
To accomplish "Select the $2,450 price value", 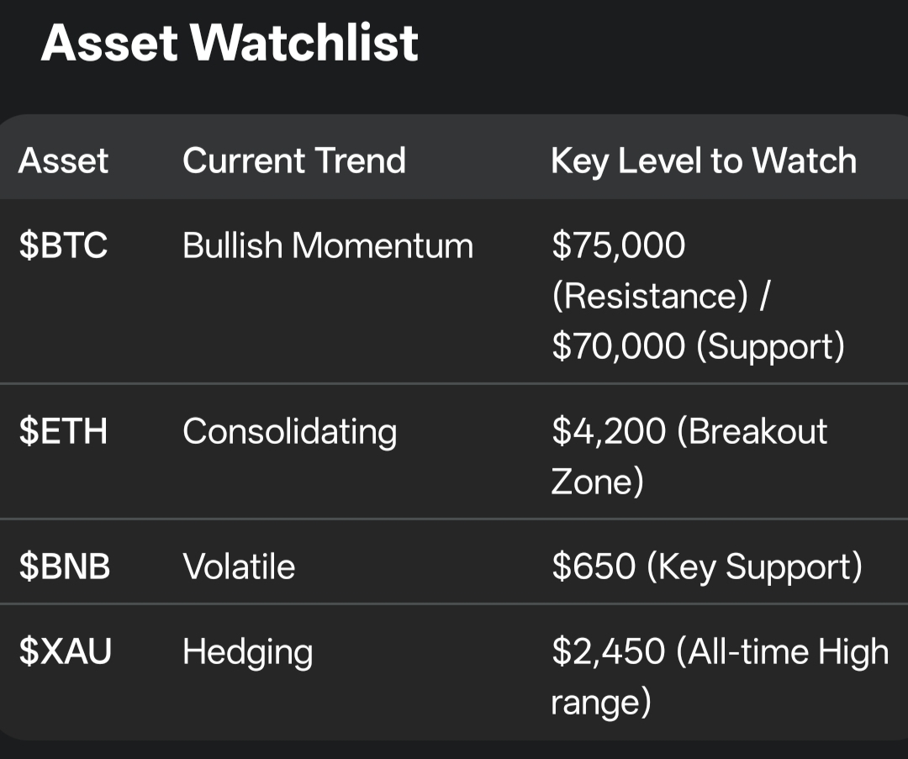I will tap(608, 652).
